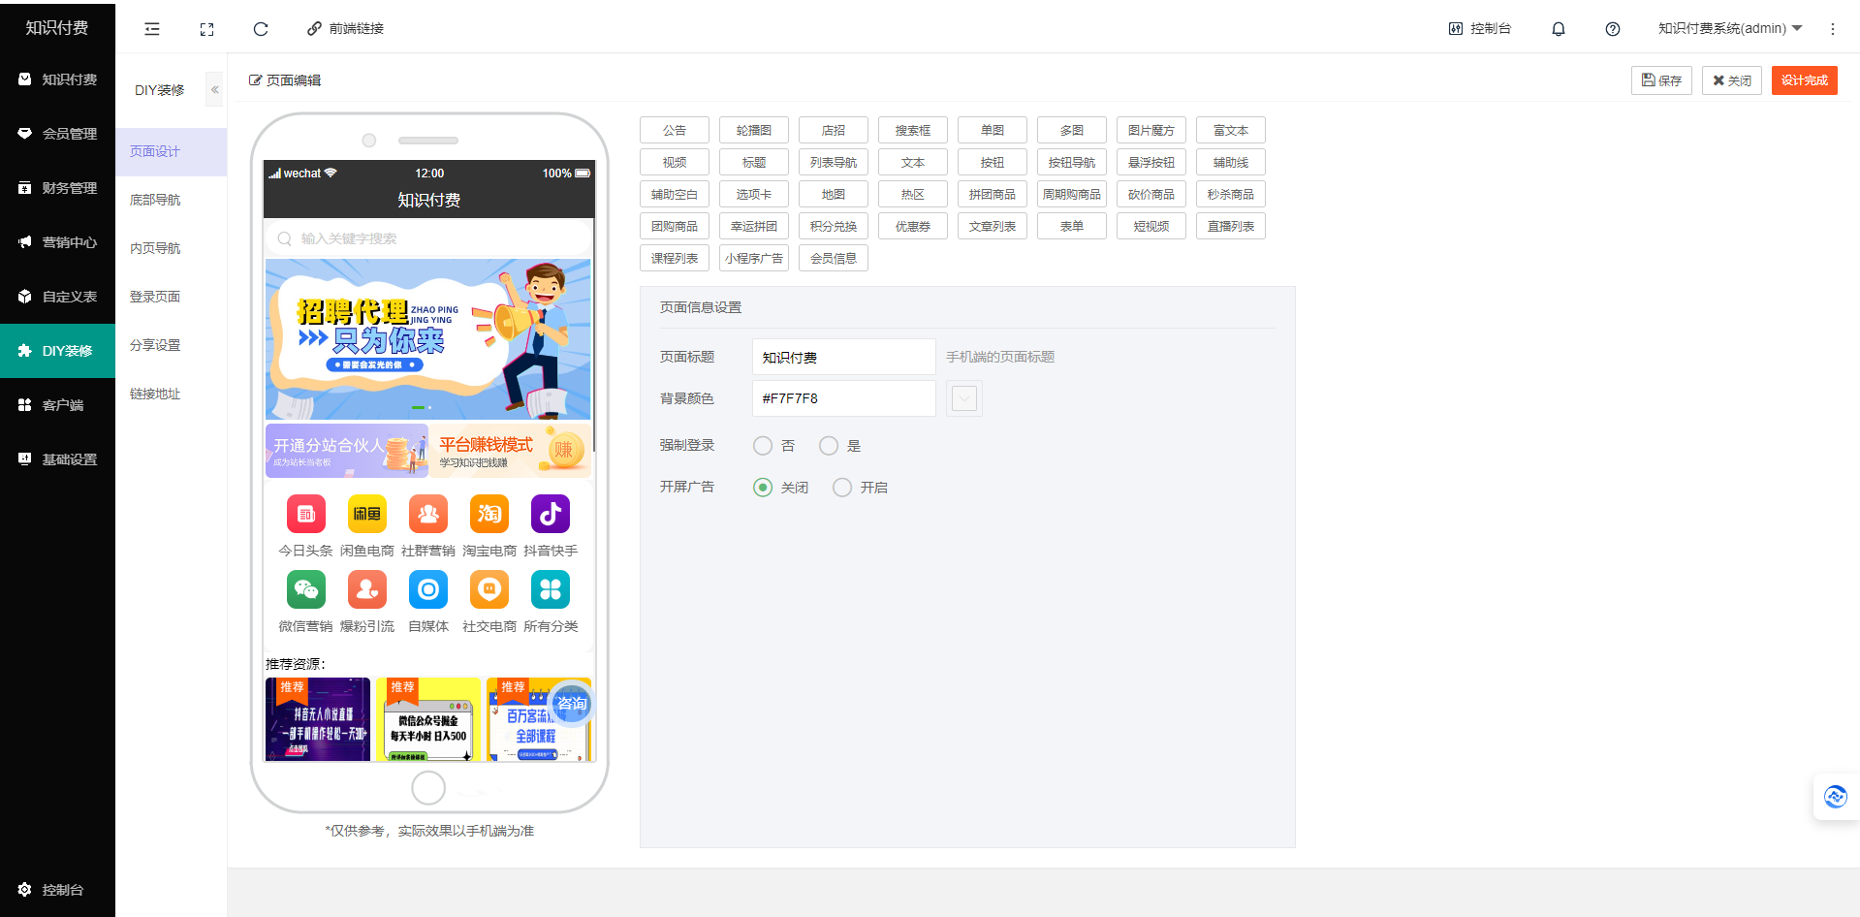This screenshot has height=917, width=1860.
Task: Select 登录页面 submenu item
Action: (171, 297)
